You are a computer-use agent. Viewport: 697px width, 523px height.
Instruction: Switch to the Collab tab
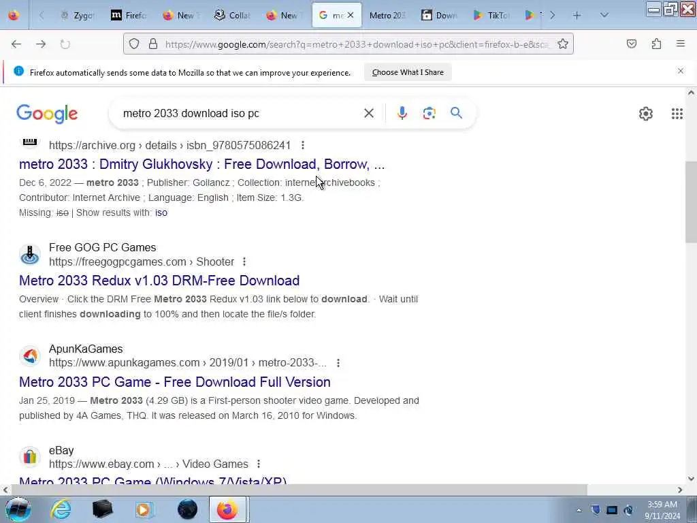click(232, 16)
